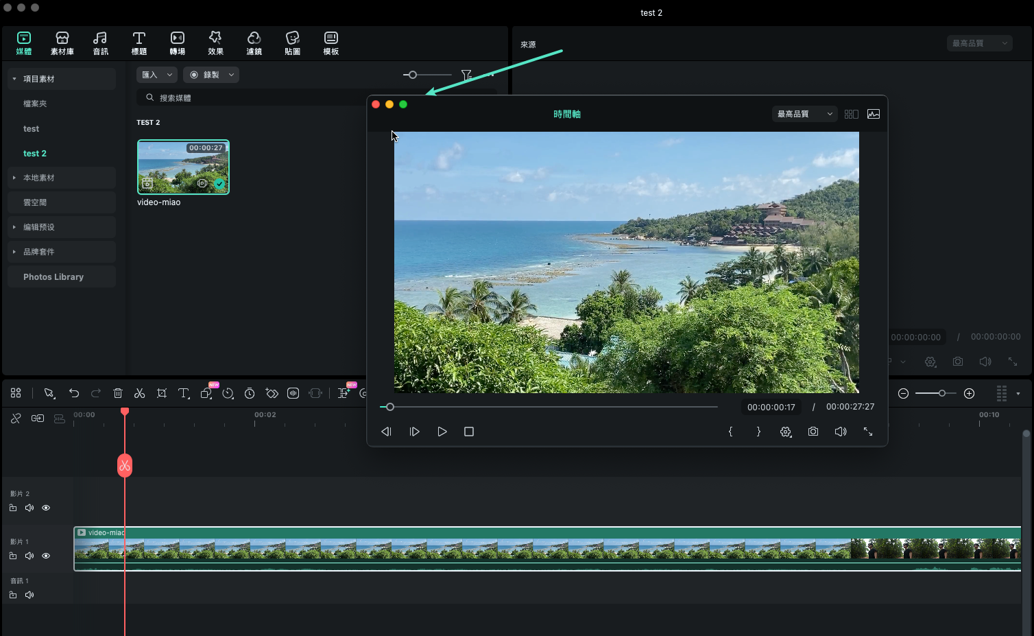The height and width of the screenshot is (636, 1034).
Task: Open the 最高品質 quality dropdown in player
Action: tap(804, 114)
